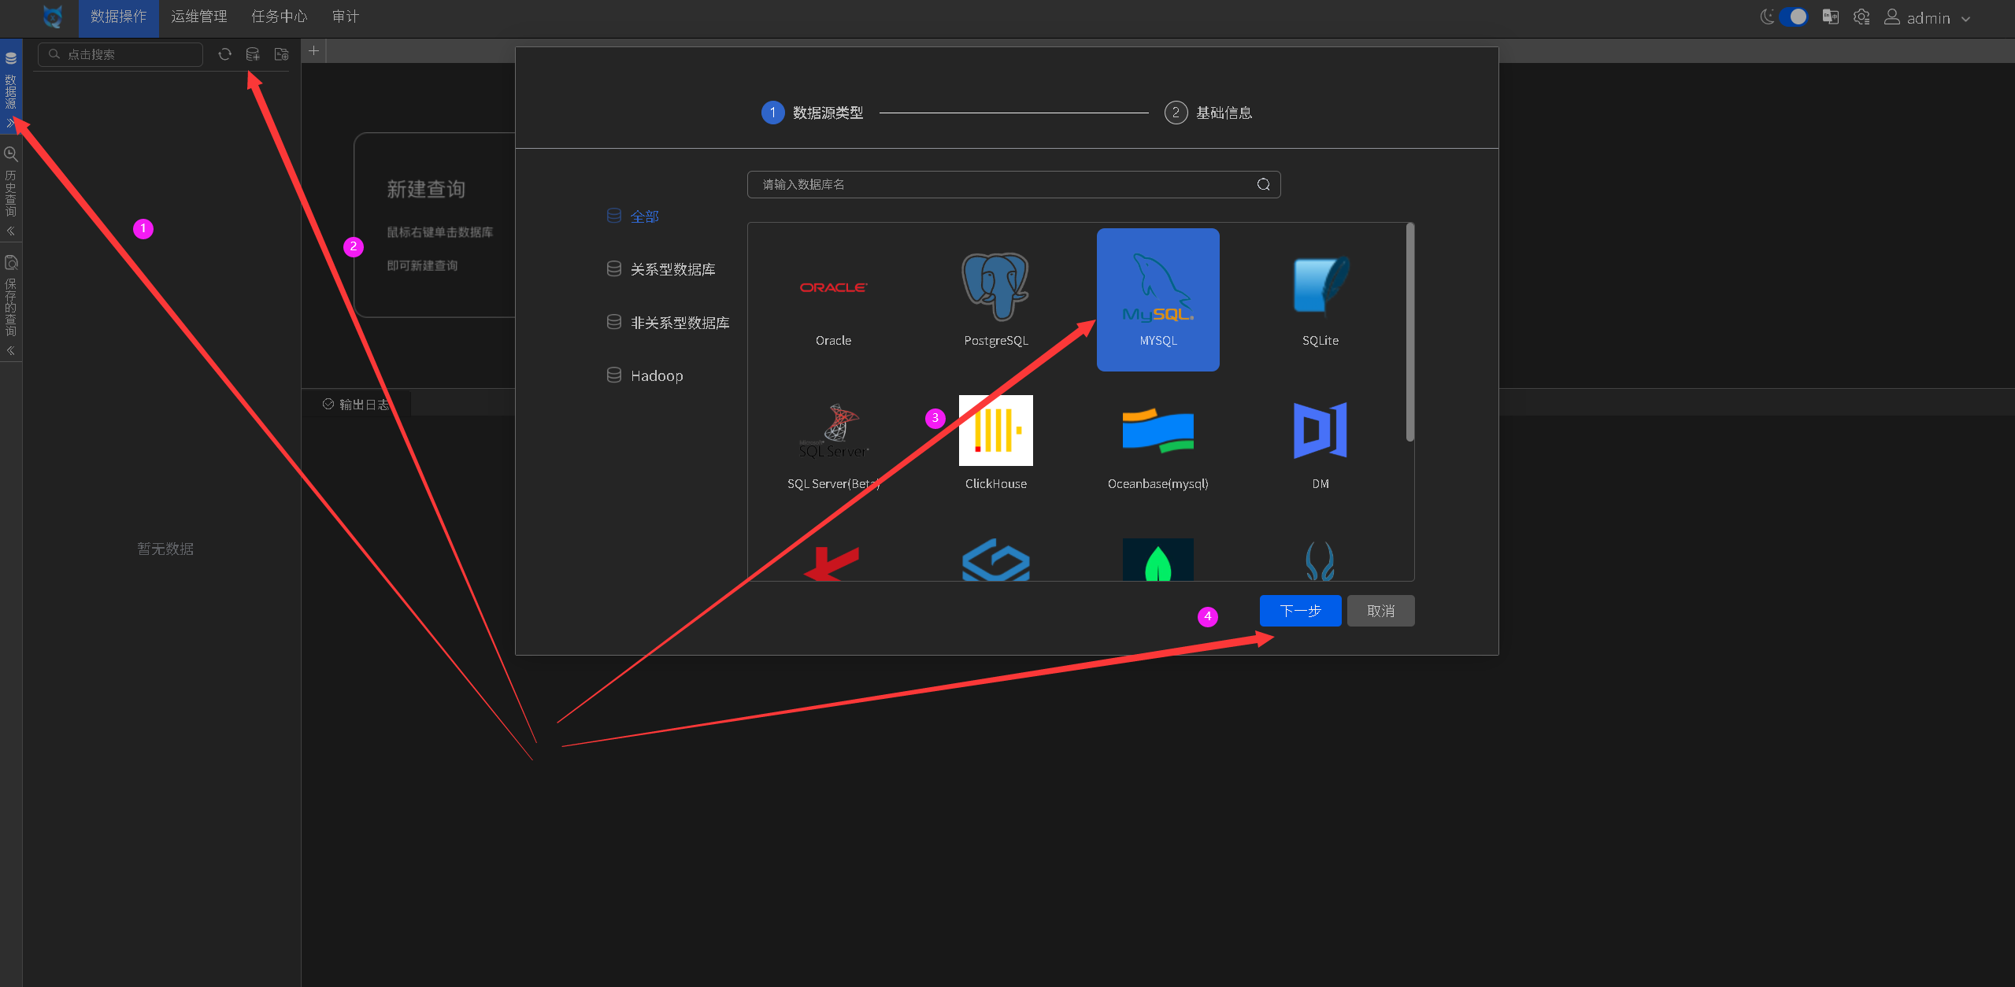Image resolution: width=2015 pixels, height=987 pixels.
Task: Expand the 历史查询 side panel
Action: click(11, 189)
